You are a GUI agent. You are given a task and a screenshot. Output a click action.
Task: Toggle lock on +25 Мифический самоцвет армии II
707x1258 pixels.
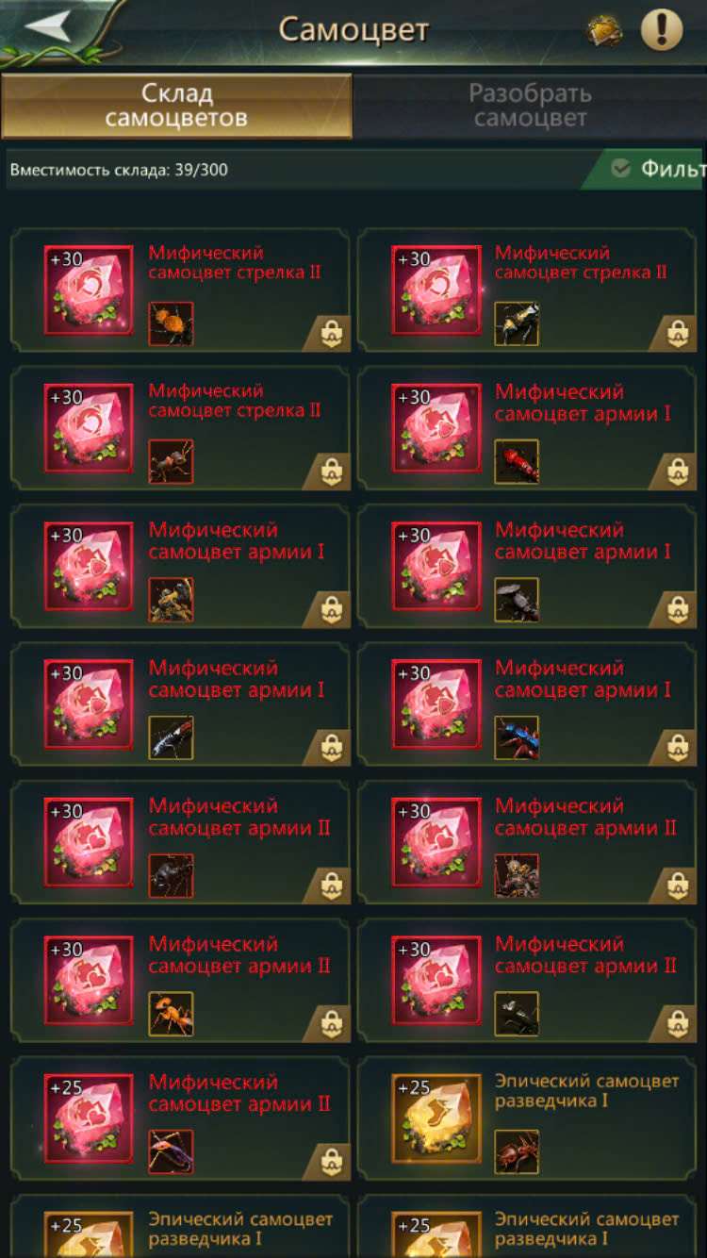tap(331, 1161)
